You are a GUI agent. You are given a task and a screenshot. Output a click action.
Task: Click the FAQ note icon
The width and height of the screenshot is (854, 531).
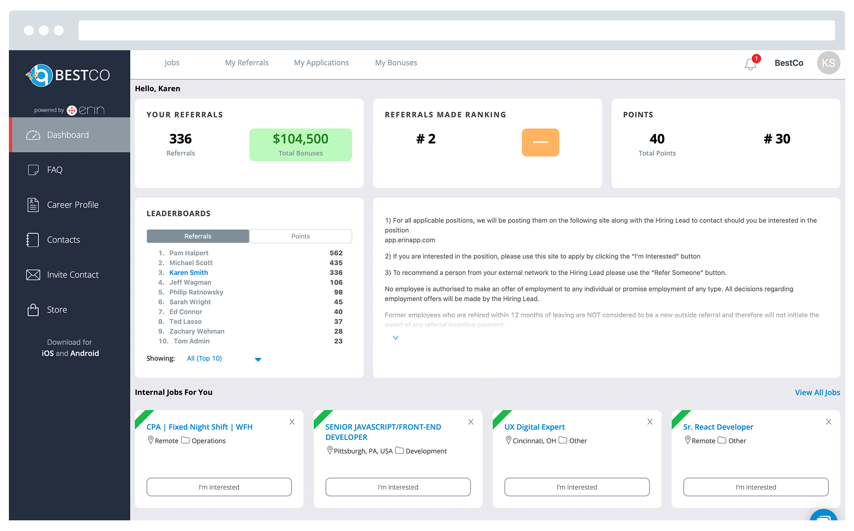coord(33,170)
